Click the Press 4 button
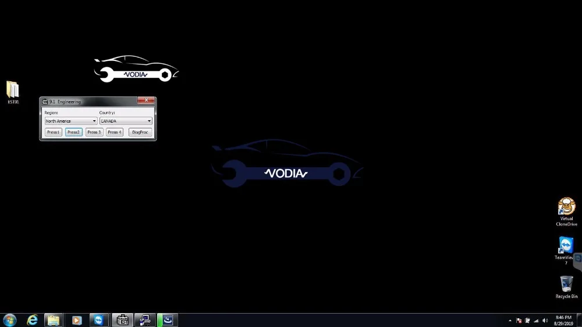582x327 pixels. tap(114, 132)
